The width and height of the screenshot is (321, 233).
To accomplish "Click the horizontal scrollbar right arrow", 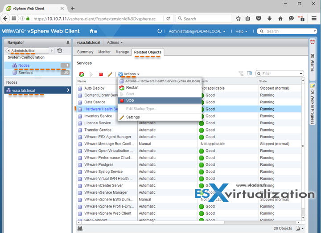I will (298, 222).
